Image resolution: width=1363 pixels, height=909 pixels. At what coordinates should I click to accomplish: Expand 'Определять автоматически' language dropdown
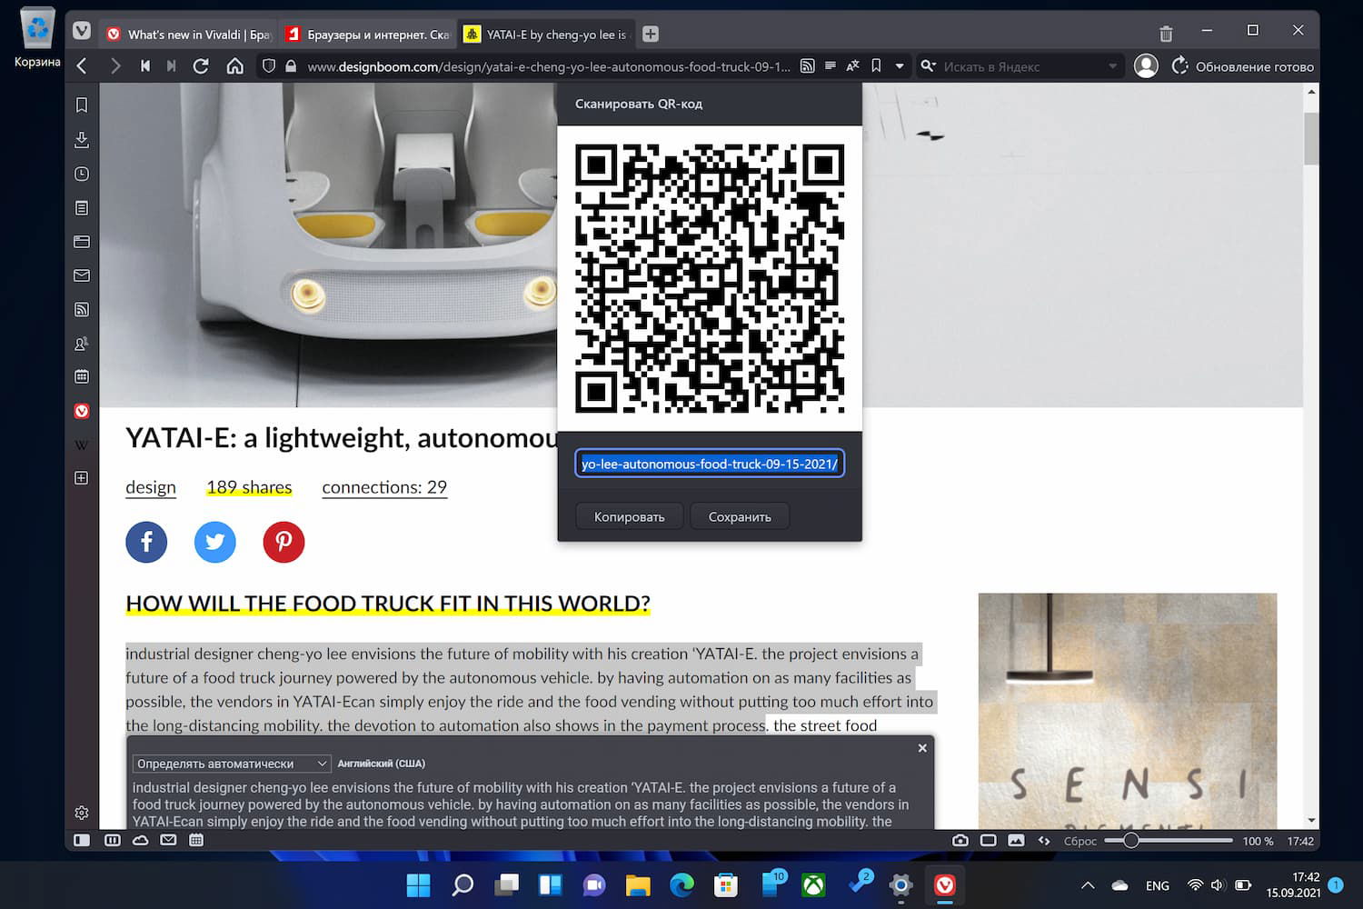coord(232,764)
